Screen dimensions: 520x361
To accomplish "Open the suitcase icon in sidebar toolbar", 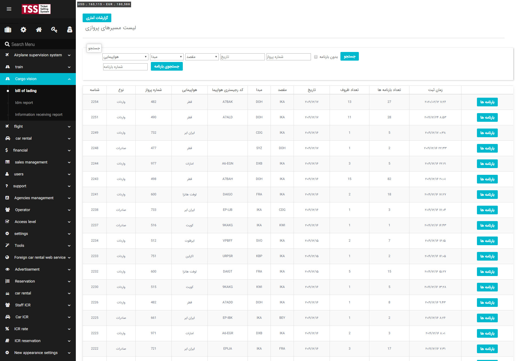I will [8, 30].
